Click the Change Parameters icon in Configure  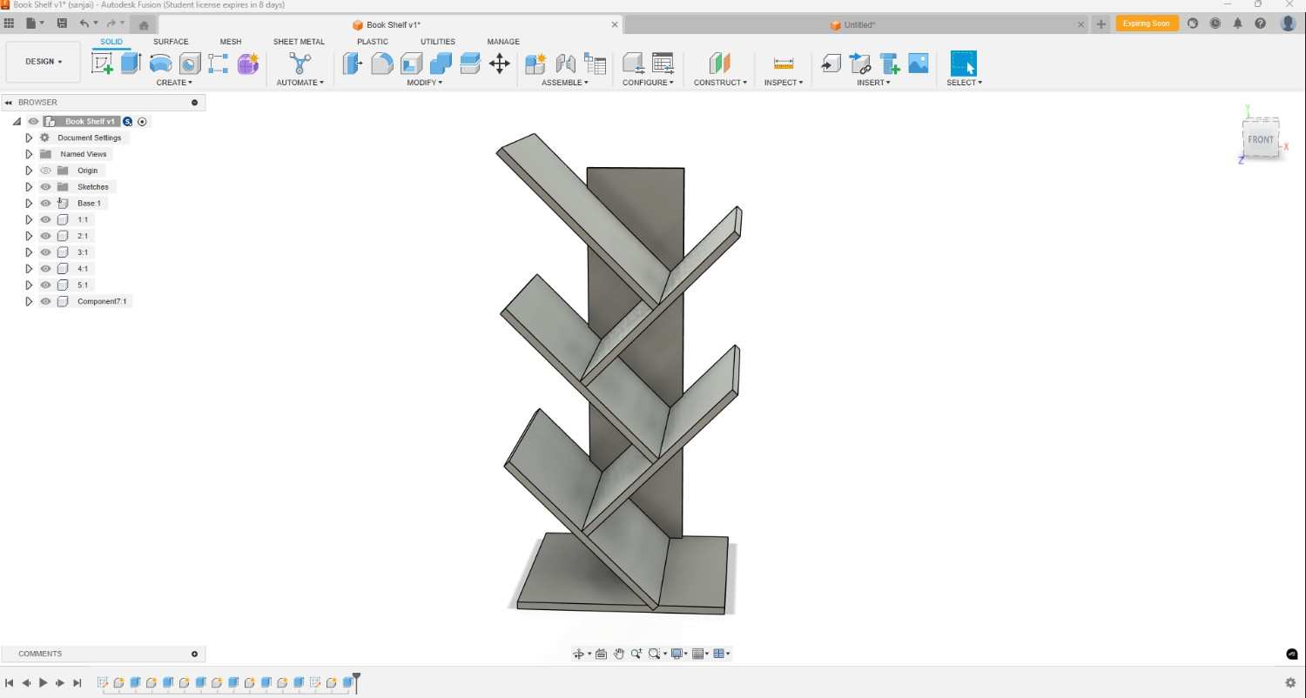click(663, 63)
